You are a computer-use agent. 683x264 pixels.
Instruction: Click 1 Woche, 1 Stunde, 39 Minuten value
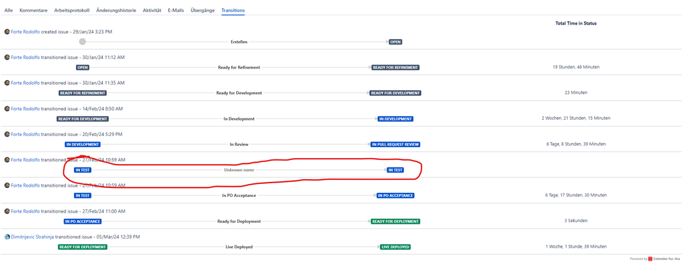pyautogui.click(x=576, y=246)
